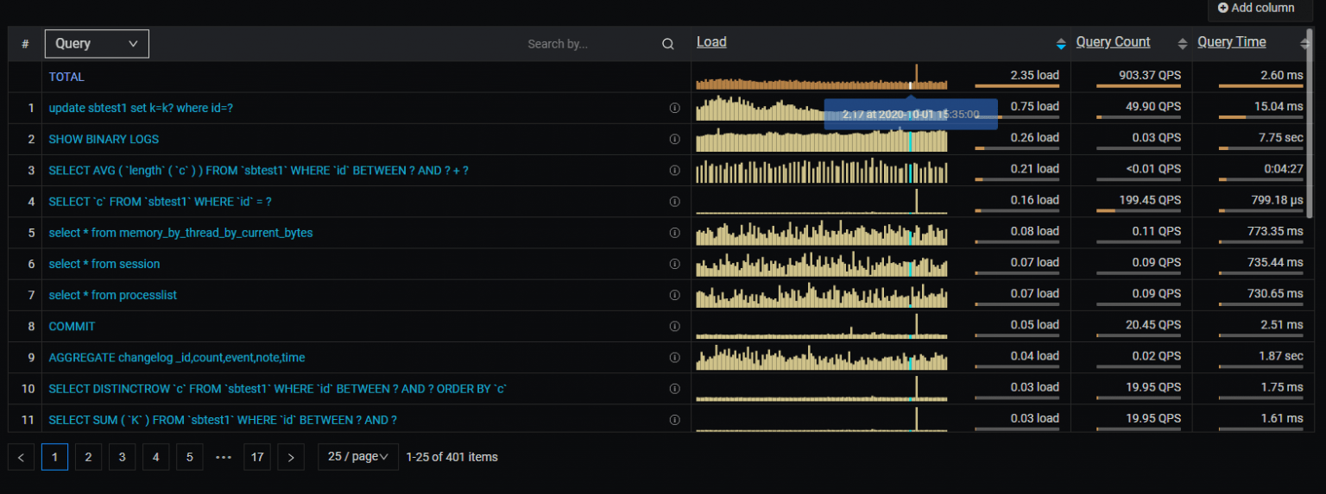Jump to page 17 of results
The height and width of the screenshot is (494, 1326).
(x=257, y=457)
